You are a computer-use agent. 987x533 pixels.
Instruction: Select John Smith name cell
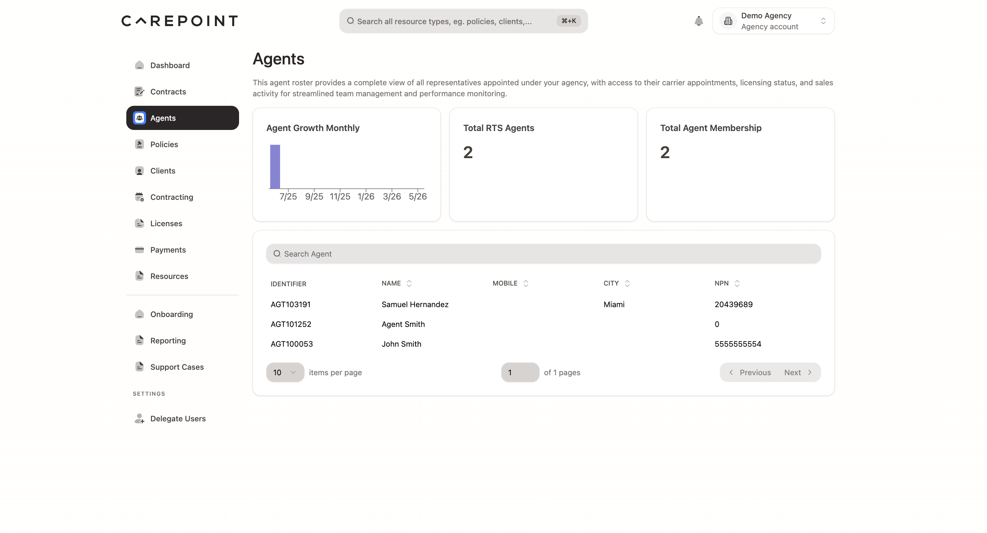click(401, 344)
